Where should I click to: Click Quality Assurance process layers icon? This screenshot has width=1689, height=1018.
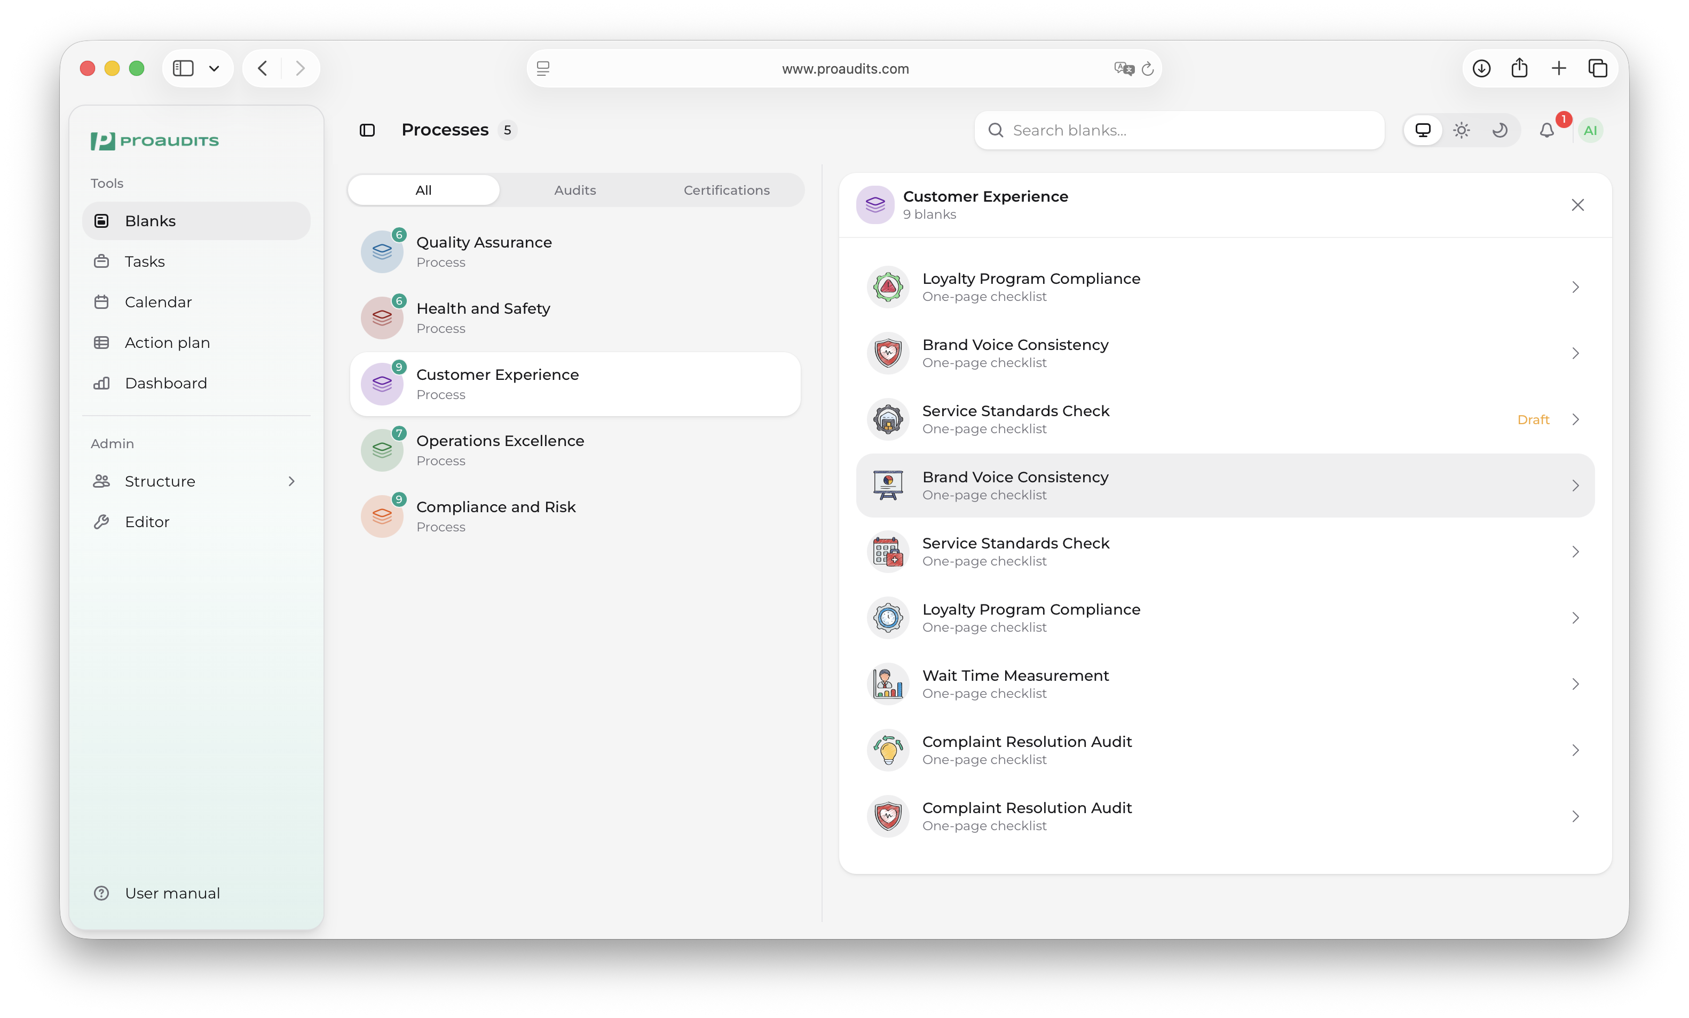pos(382,251)
